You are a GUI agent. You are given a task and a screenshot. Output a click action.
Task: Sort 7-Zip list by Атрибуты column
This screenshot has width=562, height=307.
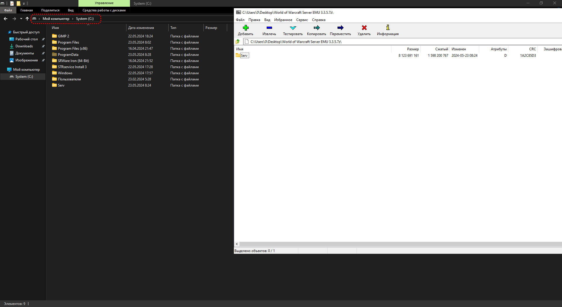tap(494, 49)
